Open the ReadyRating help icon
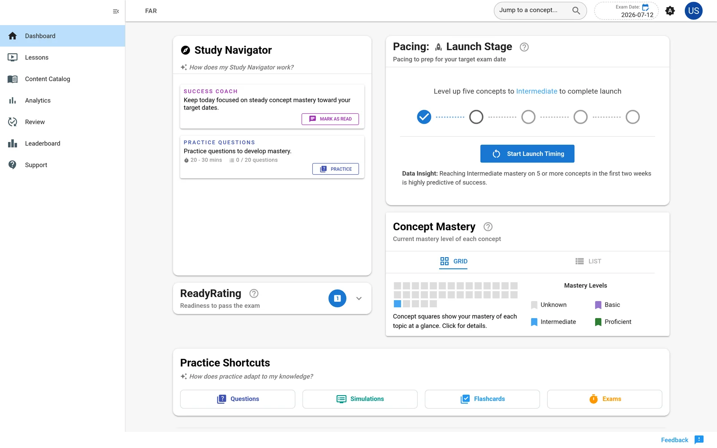The image size is (717, 448). click(x=254, y=293)
